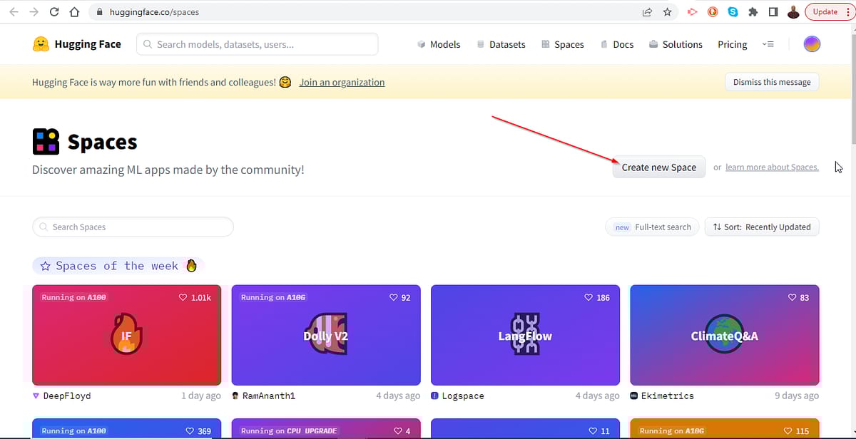Open the ClimateQ&A space card

click(x=725, y=335)
